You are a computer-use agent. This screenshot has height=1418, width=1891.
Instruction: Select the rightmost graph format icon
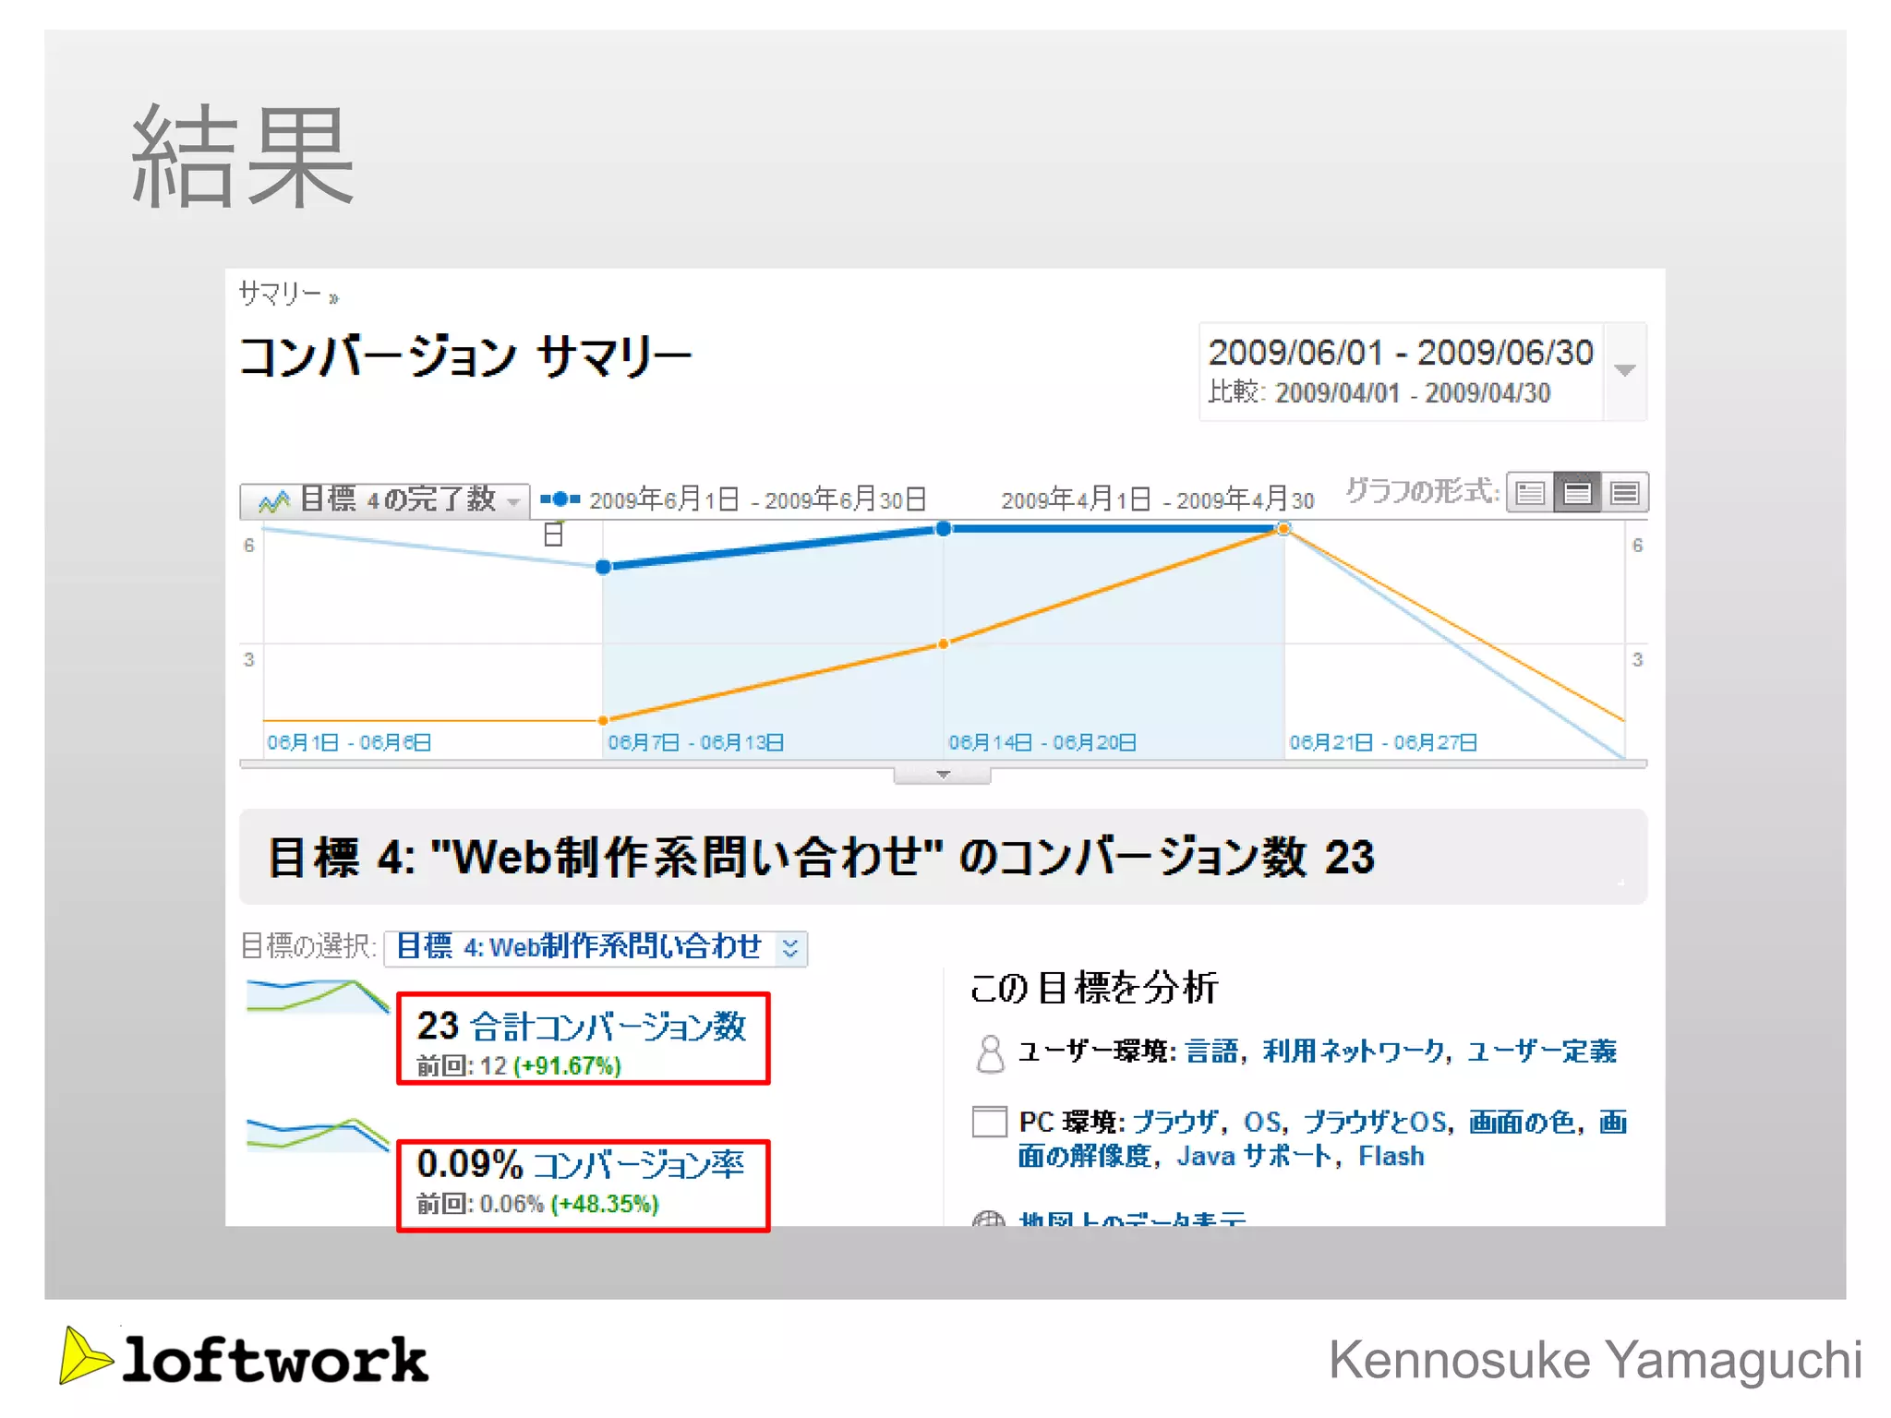pyautogui.click(x=1624, y=493)
